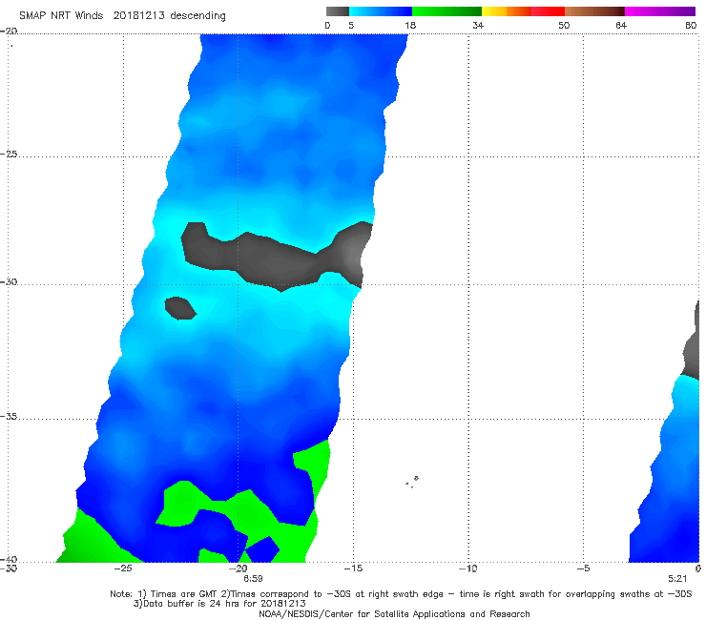
Task: Click the longitude axis label '-10'
Action: [467, 568]
